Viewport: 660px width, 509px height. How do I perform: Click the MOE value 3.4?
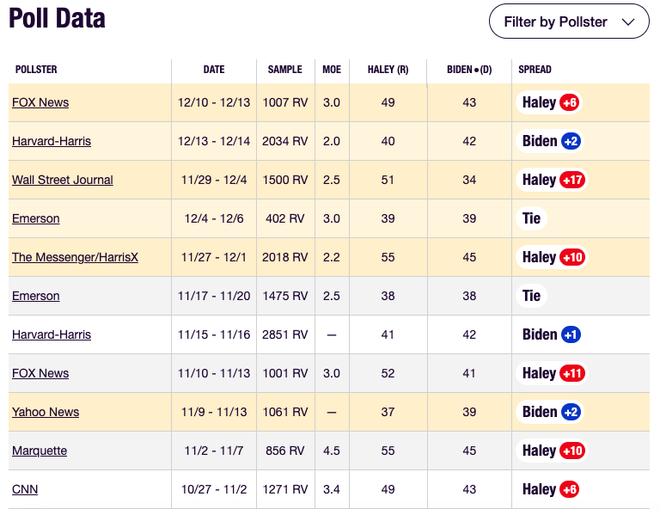(x=332, y=489)
